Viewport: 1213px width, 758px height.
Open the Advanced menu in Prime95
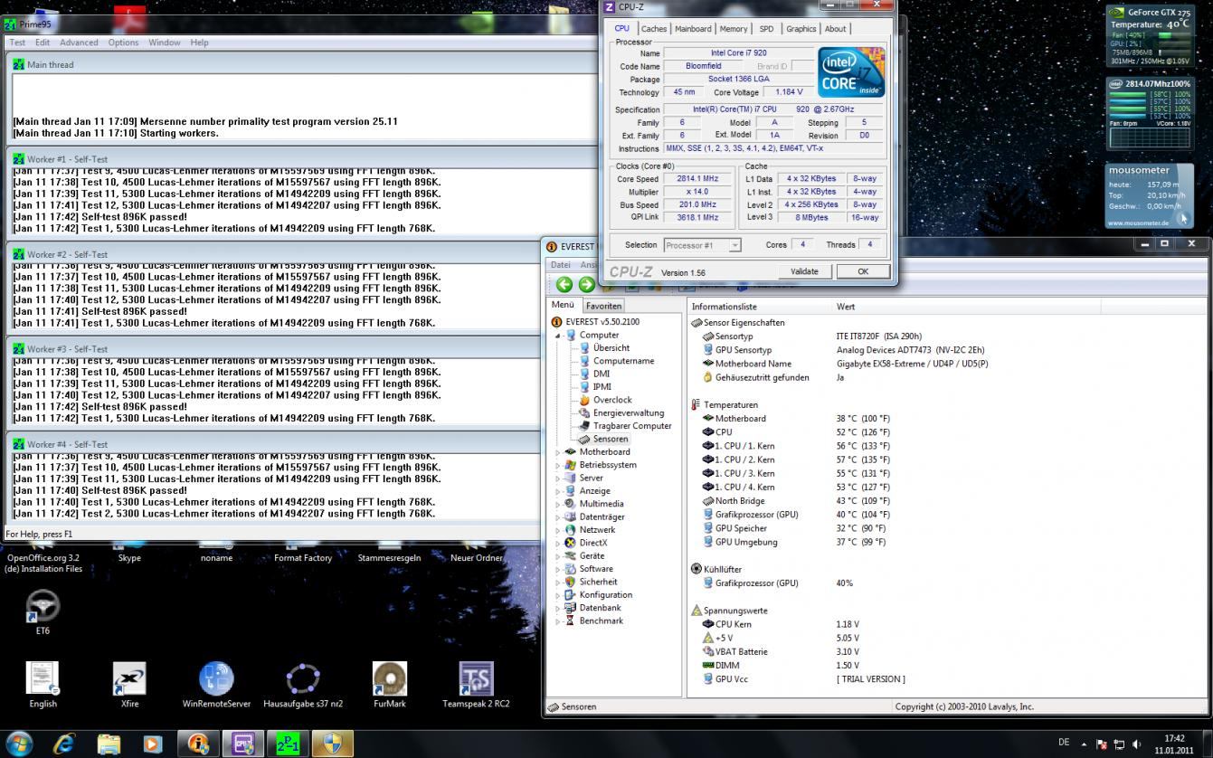point(79,43)
